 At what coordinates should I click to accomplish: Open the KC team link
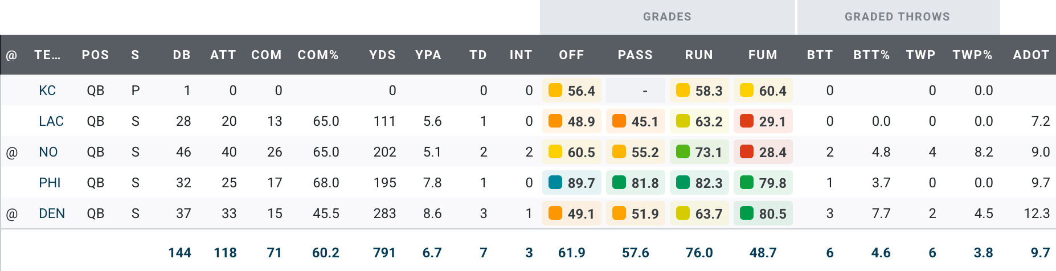click(47, 91)
